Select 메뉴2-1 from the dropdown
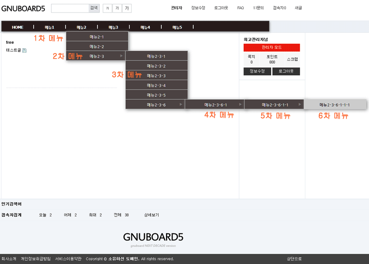 click(x=97, y=36)
